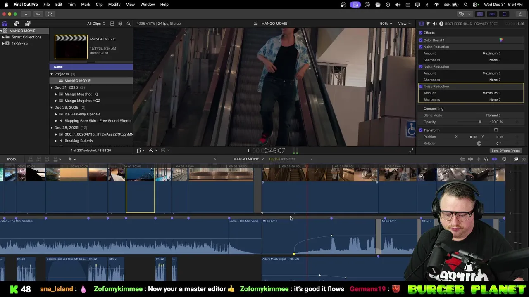
Task: Open the photos and audio sidebar
Action: coord(16,24)
